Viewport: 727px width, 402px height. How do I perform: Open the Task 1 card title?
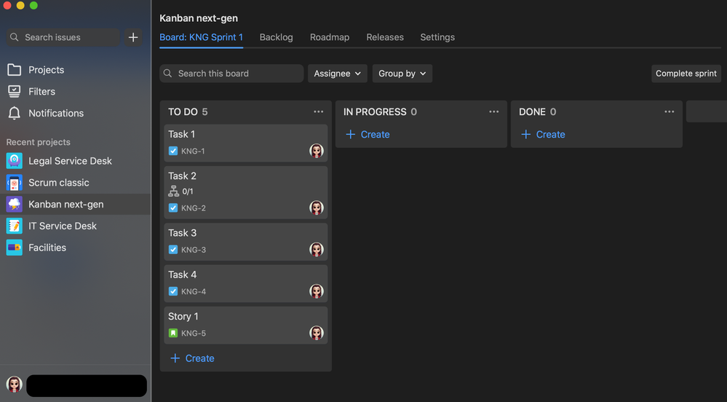click(x=182, y=134)
